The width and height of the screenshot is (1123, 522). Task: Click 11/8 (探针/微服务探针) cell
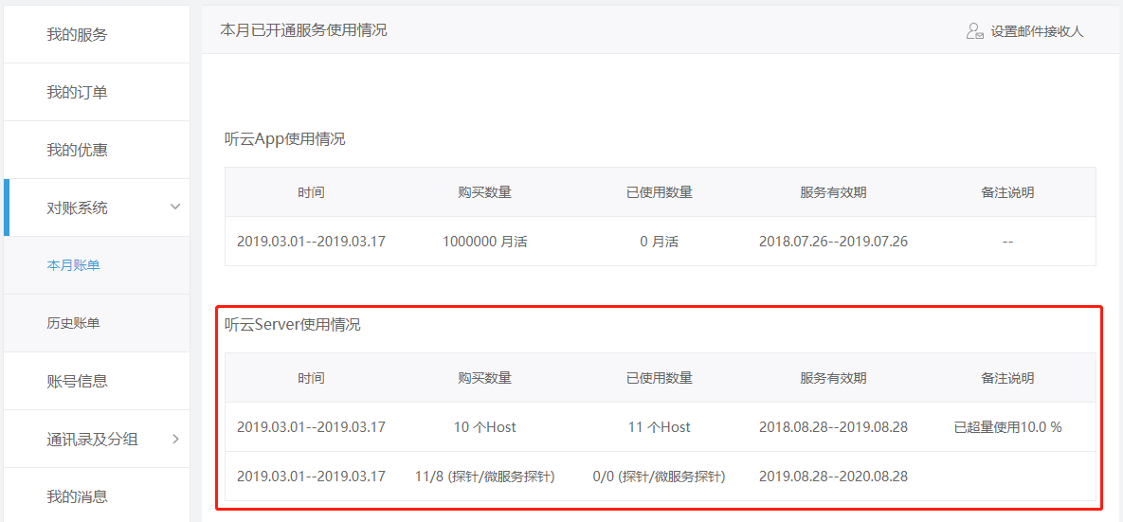[x=485, y=477]
